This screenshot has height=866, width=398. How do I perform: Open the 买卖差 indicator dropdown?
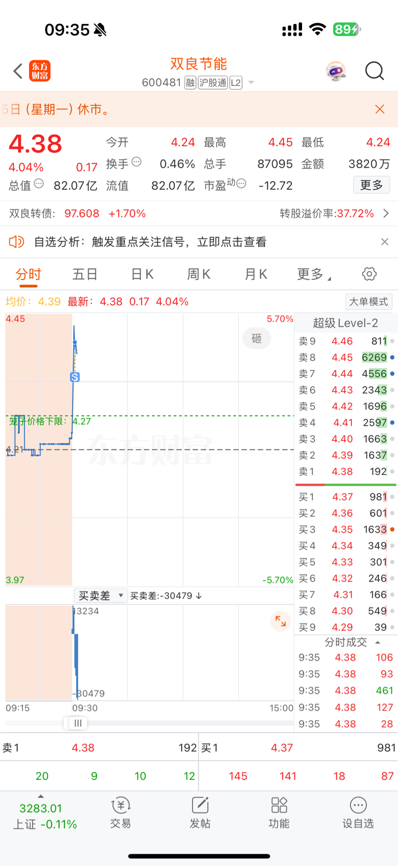pyautogui.click(x=101, y=596)
